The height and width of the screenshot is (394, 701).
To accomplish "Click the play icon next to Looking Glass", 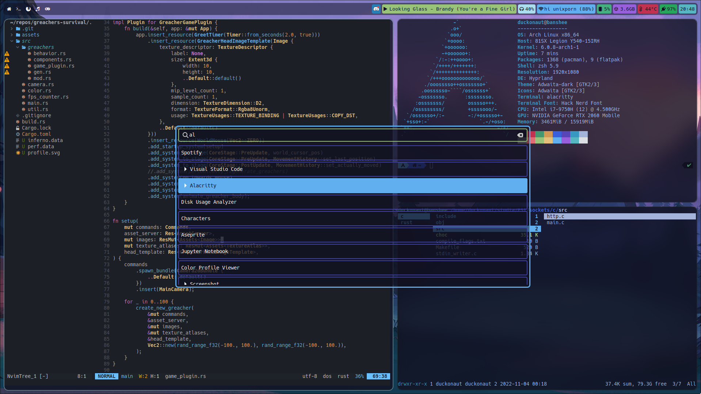I will point(385,9).
